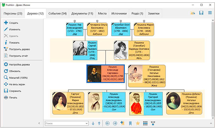
Task: Click the search down arrow icon
Action: pyautogui.click(x=93, y=123)
